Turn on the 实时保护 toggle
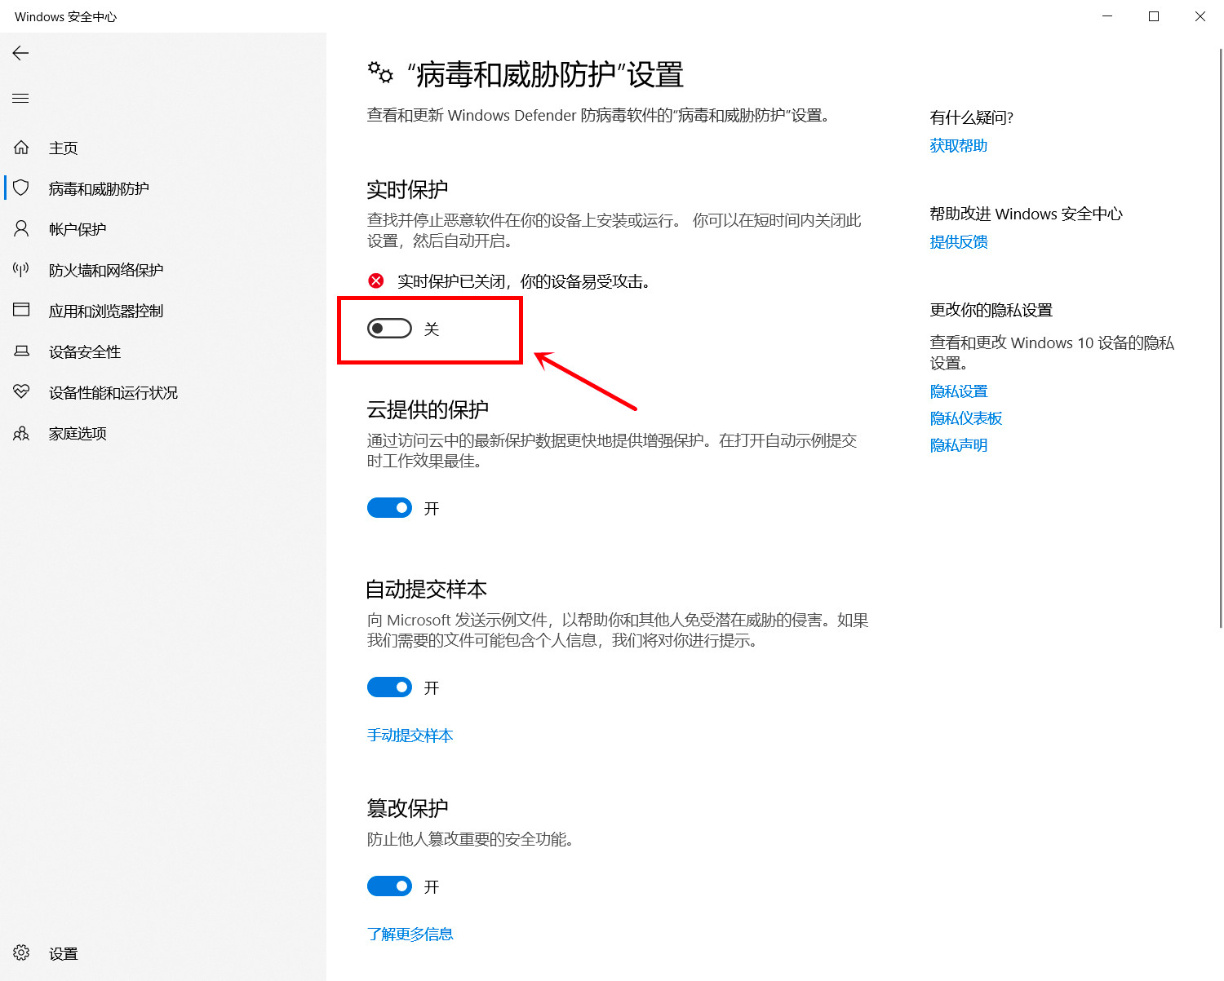Screen dimensions: 1224x981 pos(389,329)
